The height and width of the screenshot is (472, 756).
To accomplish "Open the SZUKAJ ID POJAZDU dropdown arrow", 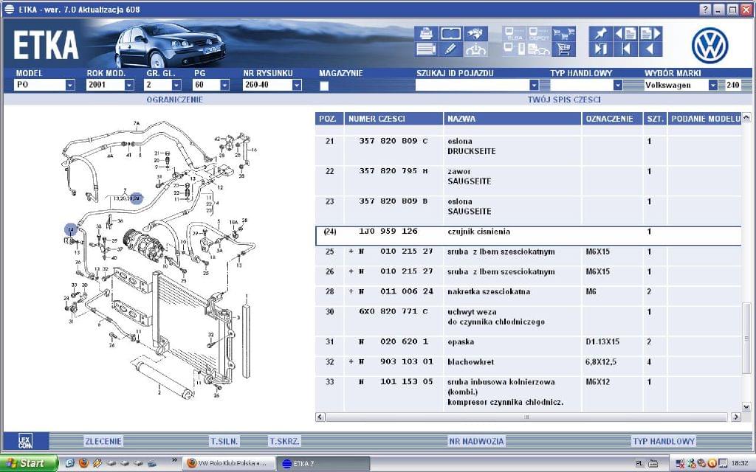I will coord(534,85).
